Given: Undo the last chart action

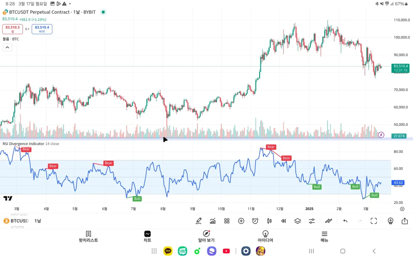Looking at the screenshot, I should [345, 221].
